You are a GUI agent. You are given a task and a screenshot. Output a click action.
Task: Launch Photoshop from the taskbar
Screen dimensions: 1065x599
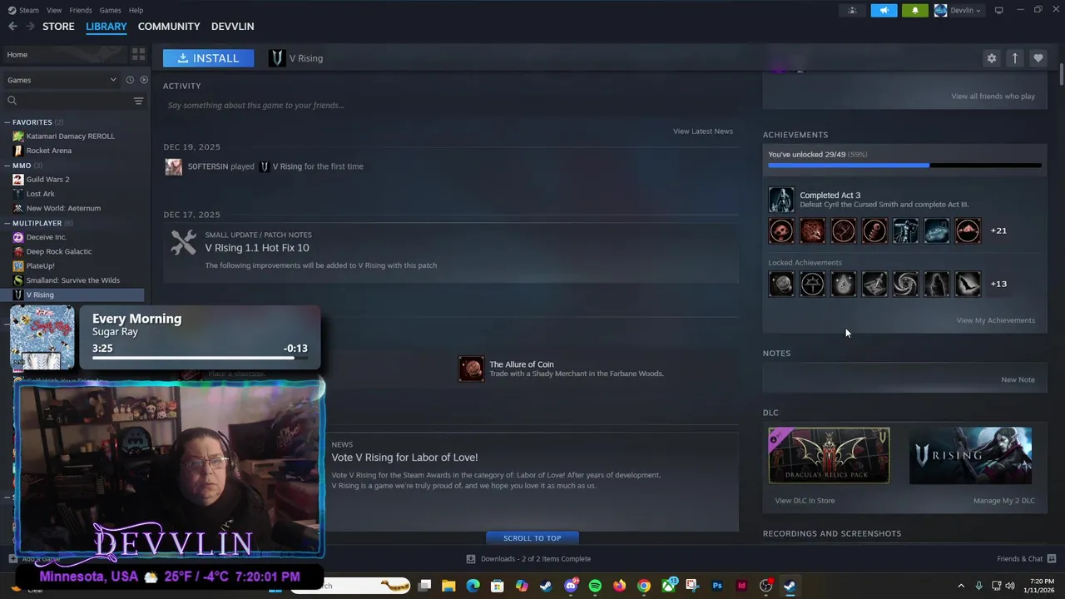click(717, 586)
